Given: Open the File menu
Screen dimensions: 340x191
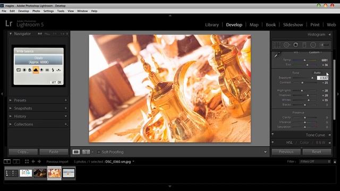Looking at the screenshot, I should tap(4, 11).
